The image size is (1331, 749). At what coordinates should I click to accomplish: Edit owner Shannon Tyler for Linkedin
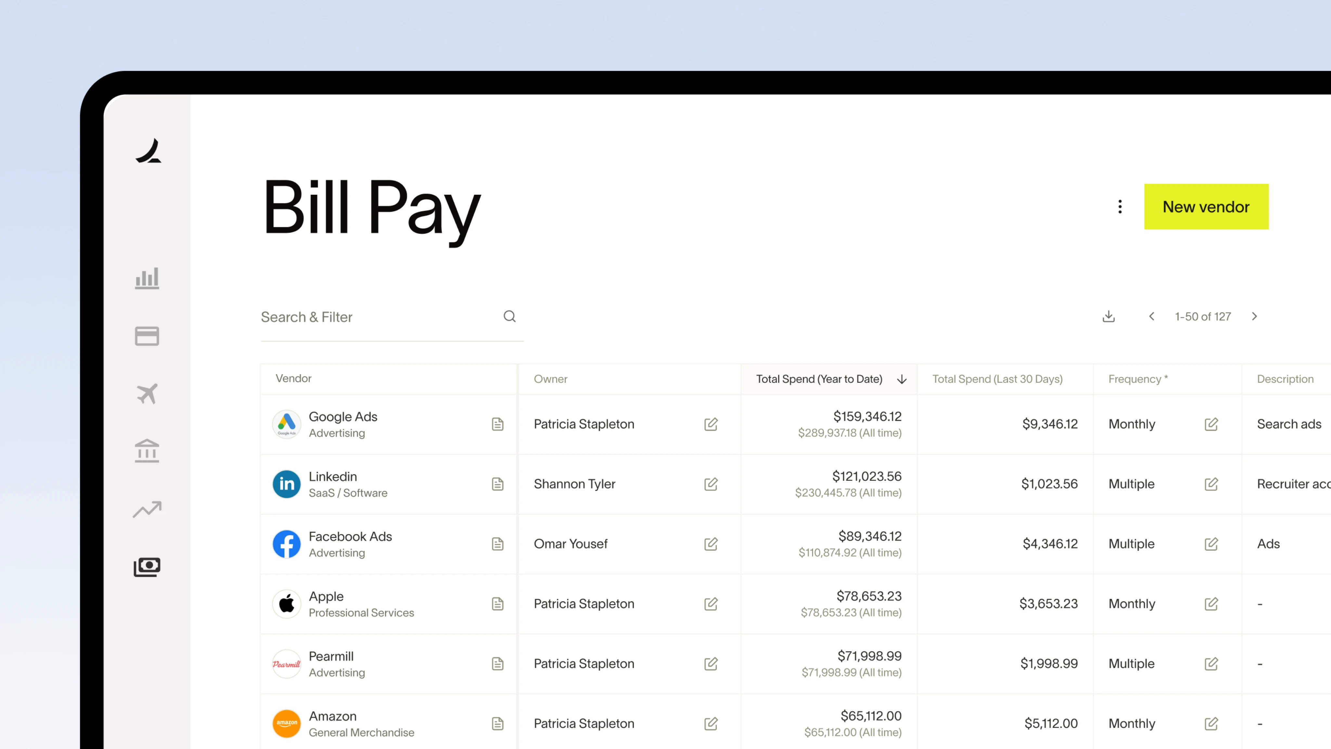(x=711, y=484)
